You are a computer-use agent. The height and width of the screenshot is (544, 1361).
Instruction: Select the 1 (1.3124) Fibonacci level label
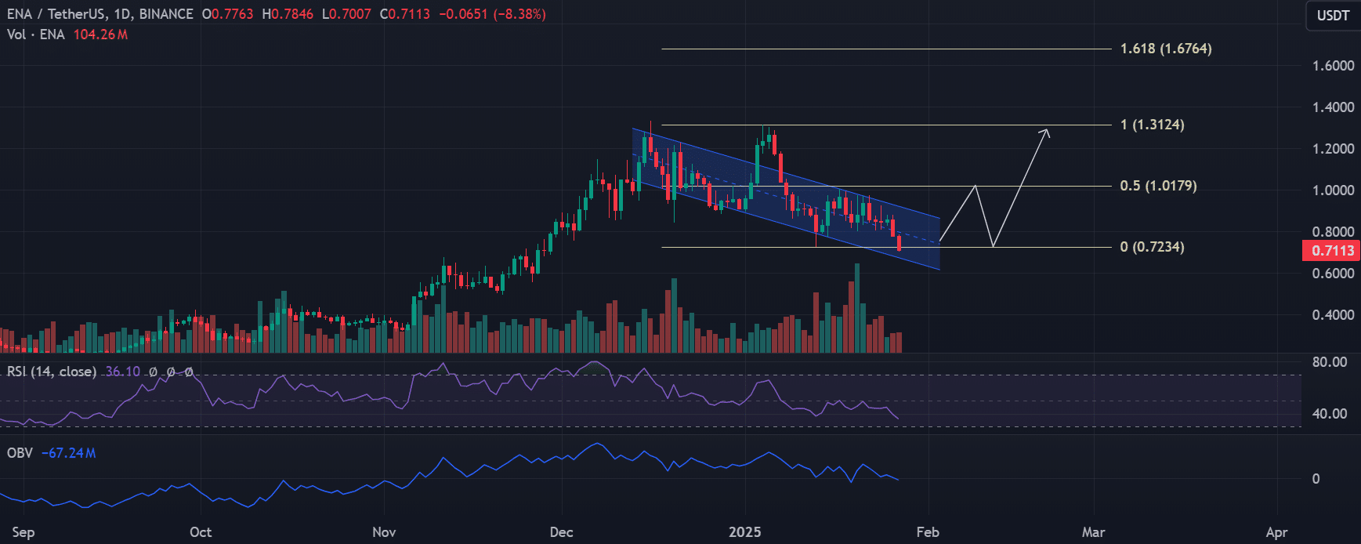tap(1152, 125)
